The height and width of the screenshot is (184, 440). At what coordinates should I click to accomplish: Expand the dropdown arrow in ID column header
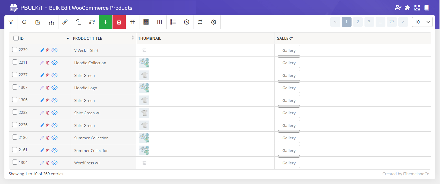68,38
